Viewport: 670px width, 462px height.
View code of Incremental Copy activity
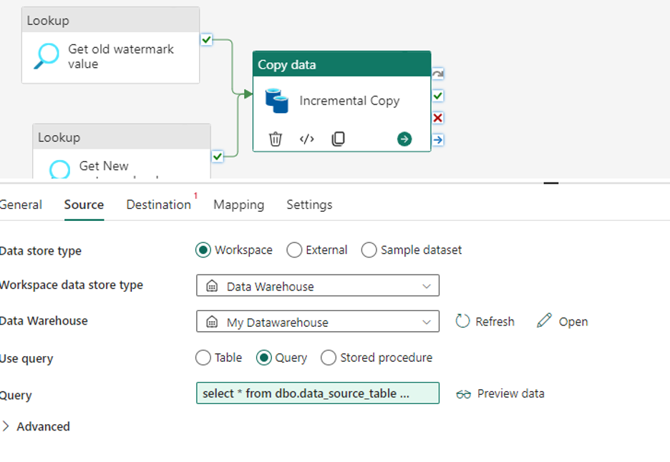(x=307, y=139)
